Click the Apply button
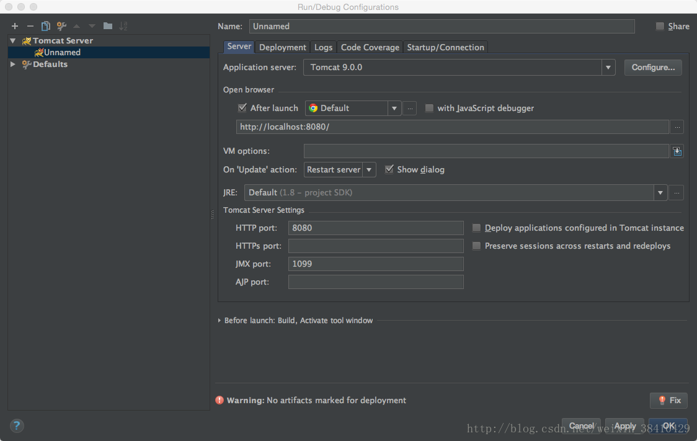 pyautogui.click(x=624, y=426)
